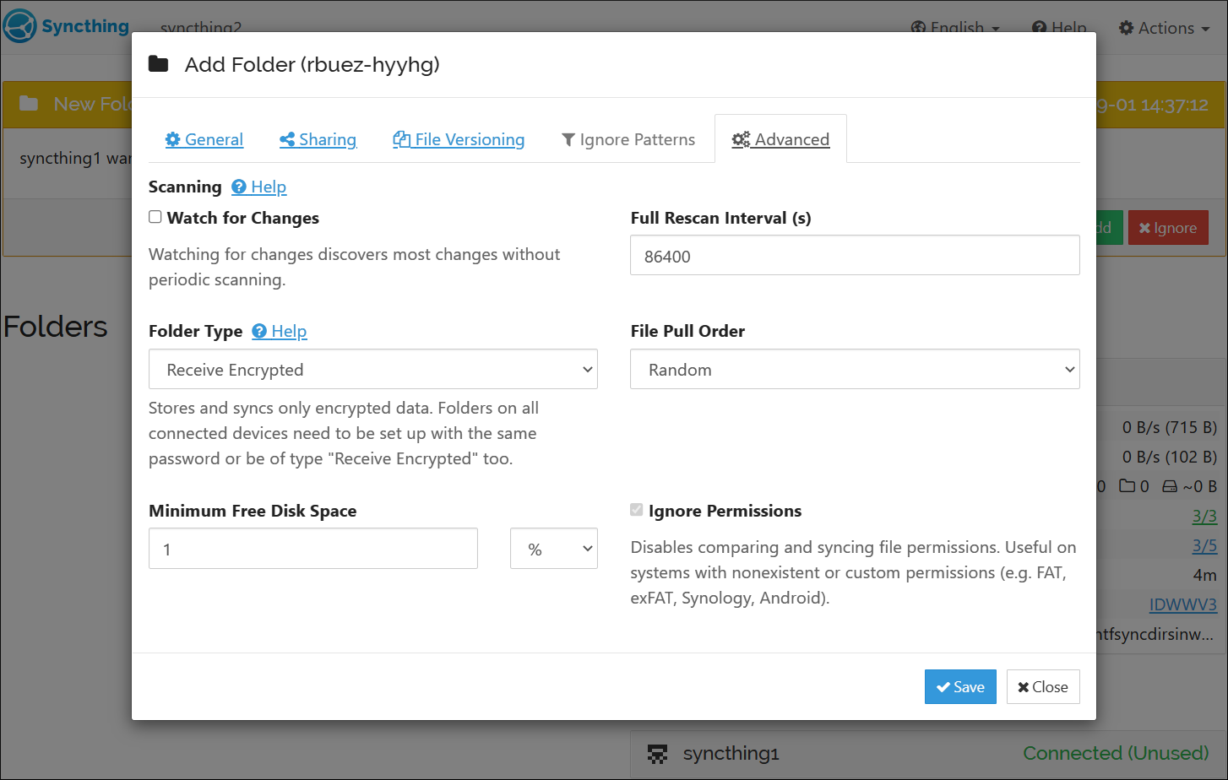Click the Minimum Free Disk Space field
This screenshot has height=780, width=1228.
[313, 549]
